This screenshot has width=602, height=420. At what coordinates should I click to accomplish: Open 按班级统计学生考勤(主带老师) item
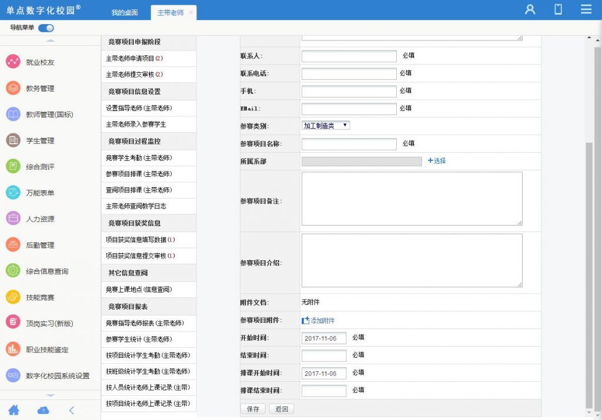[x=149, y=372]
